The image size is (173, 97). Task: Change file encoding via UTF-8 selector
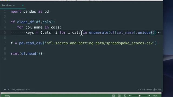pyautogui.click(x=142, y=90)
